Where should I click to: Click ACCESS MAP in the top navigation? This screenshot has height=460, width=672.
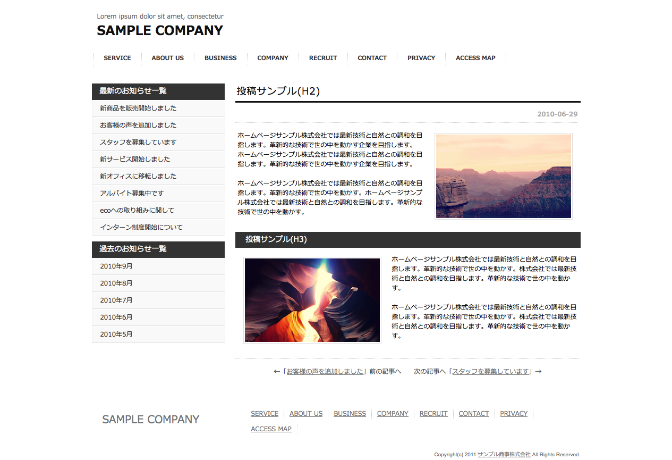[x=475, y=58]
